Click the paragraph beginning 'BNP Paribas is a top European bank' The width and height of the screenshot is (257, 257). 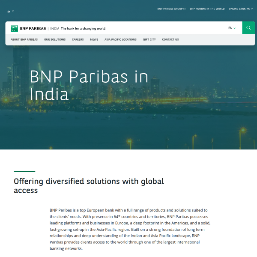(130, 229)
